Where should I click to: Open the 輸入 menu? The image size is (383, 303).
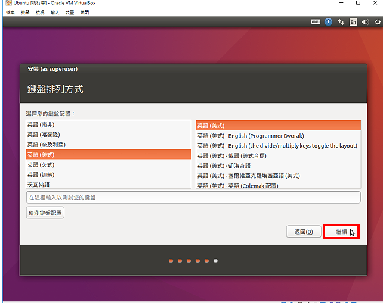[x=55, y=13]
